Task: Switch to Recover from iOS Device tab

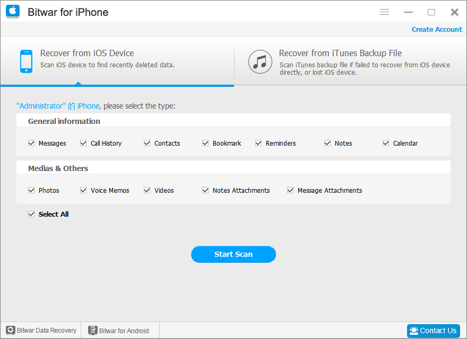Action: (x=117, y=61)
